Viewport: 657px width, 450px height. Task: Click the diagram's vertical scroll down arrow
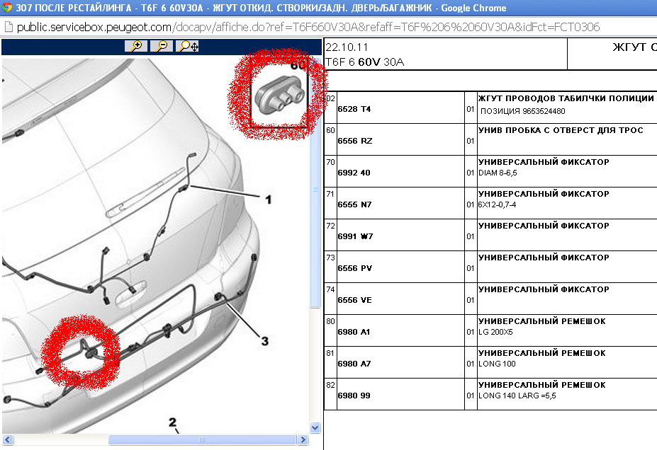tap(316, 427)
